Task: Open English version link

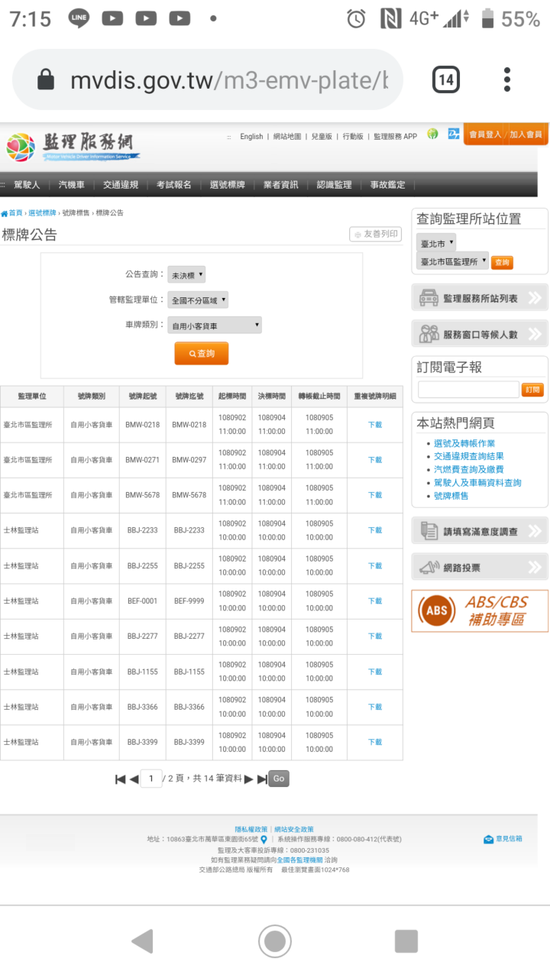Action: click(x=251, y=136)
